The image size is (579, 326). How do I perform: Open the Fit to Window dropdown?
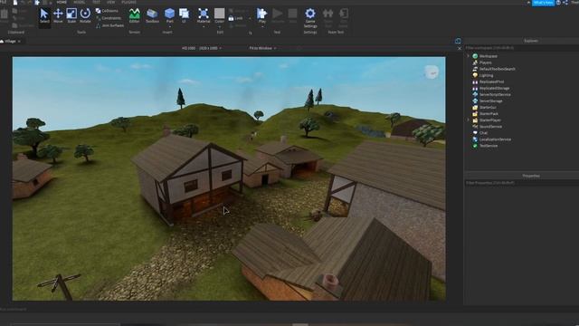262,48
